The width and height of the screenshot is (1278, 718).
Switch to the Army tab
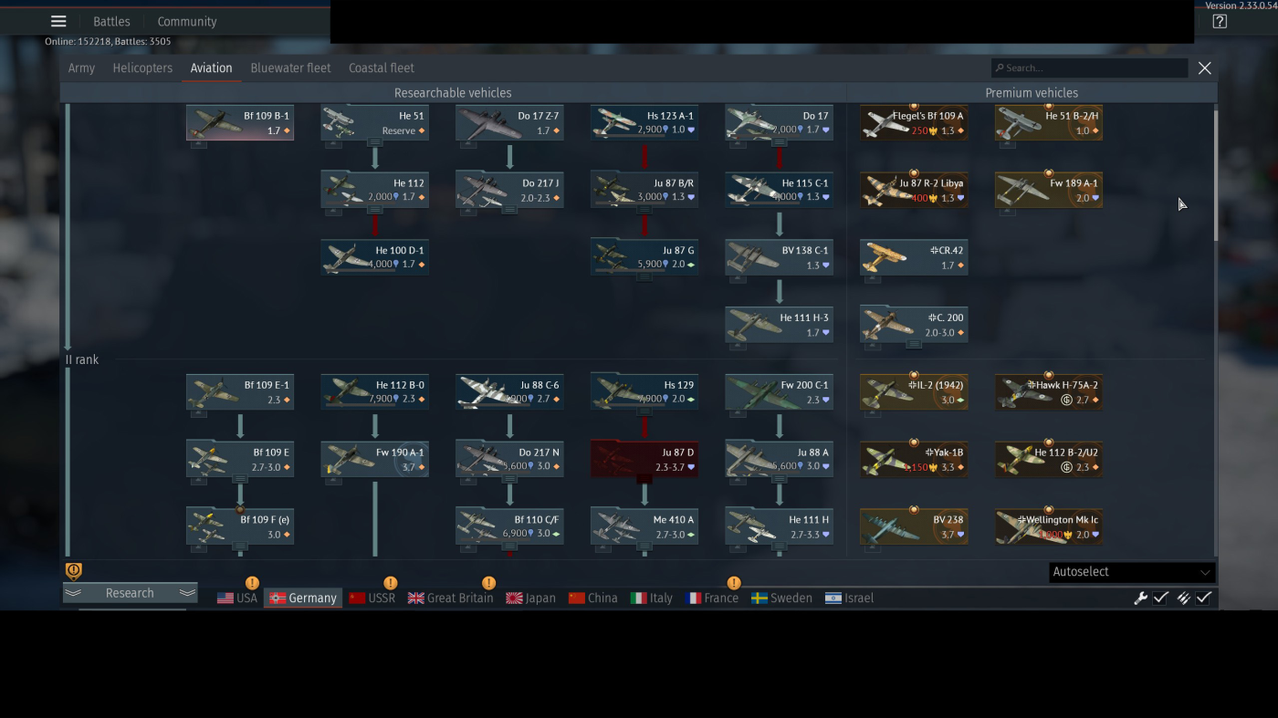click(81, 68)
